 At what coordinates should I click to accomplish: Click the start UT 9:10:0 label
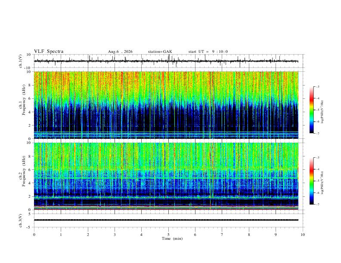tap(208, 52)
